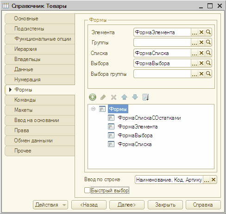The height and width of the screenshot is (214, 226).
Task: Move form down with arrow icon
Action: (135, 97)
